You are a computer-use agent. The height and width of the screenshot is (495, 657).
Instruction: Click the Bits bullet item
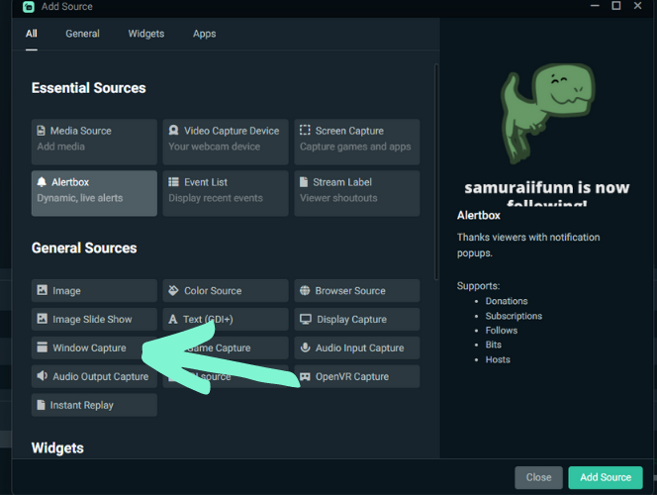click(x=493, y=345)
